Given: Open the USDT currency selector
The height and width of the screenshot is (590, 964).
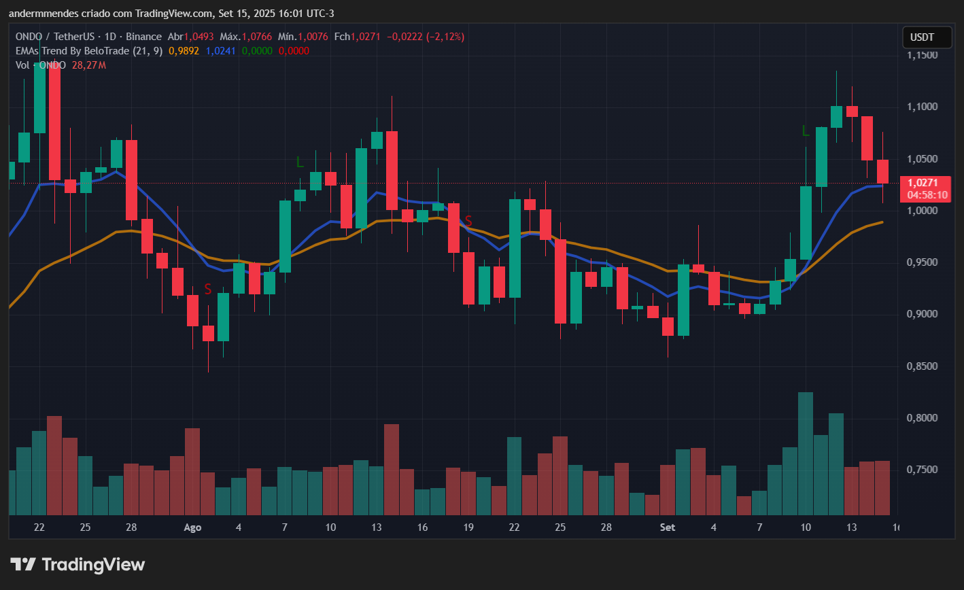Looking at the screenshot, I should point(922,37).
